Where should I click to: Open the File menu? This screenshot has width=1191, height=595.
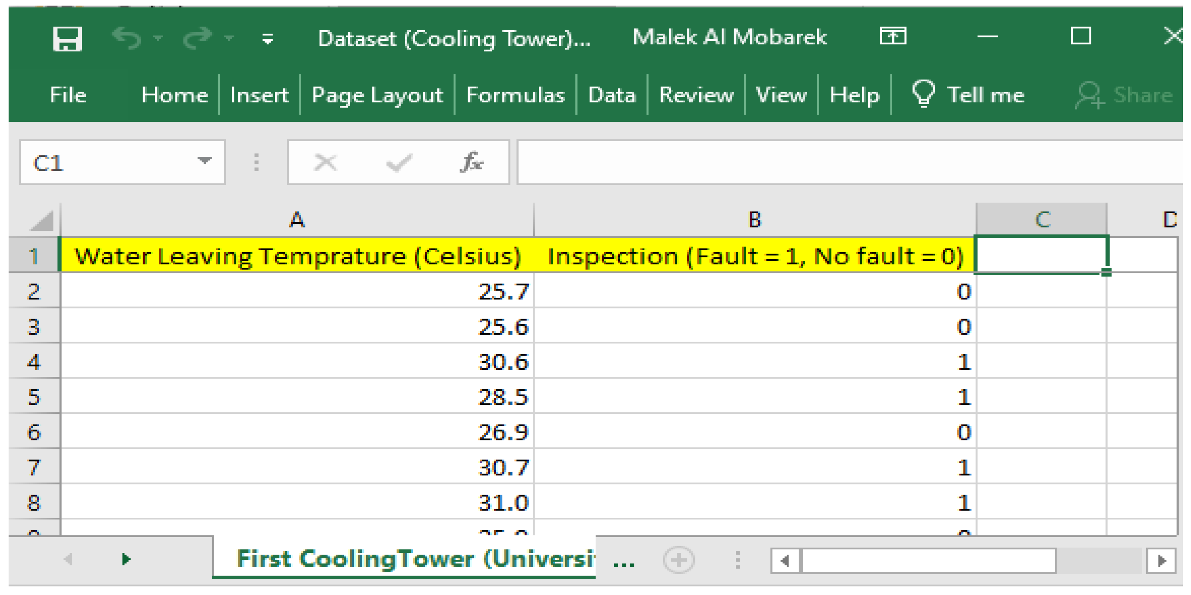(68, 95)
